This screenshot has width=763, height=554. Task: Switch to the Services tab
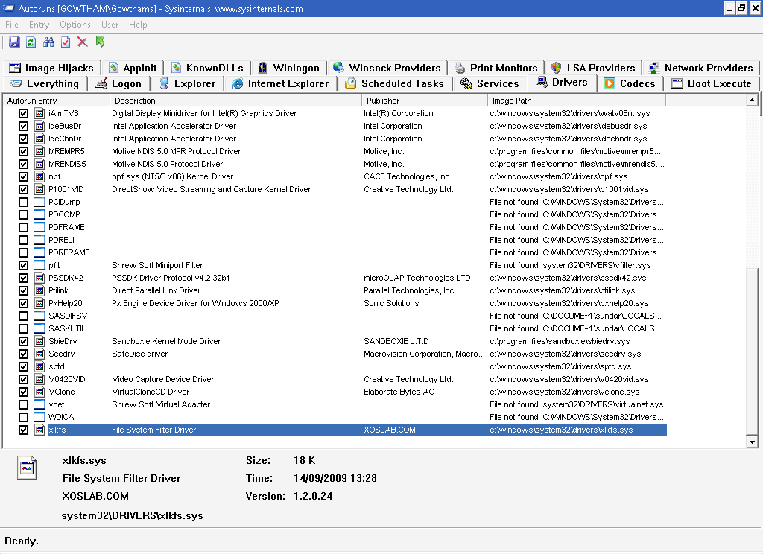(490, 83)
